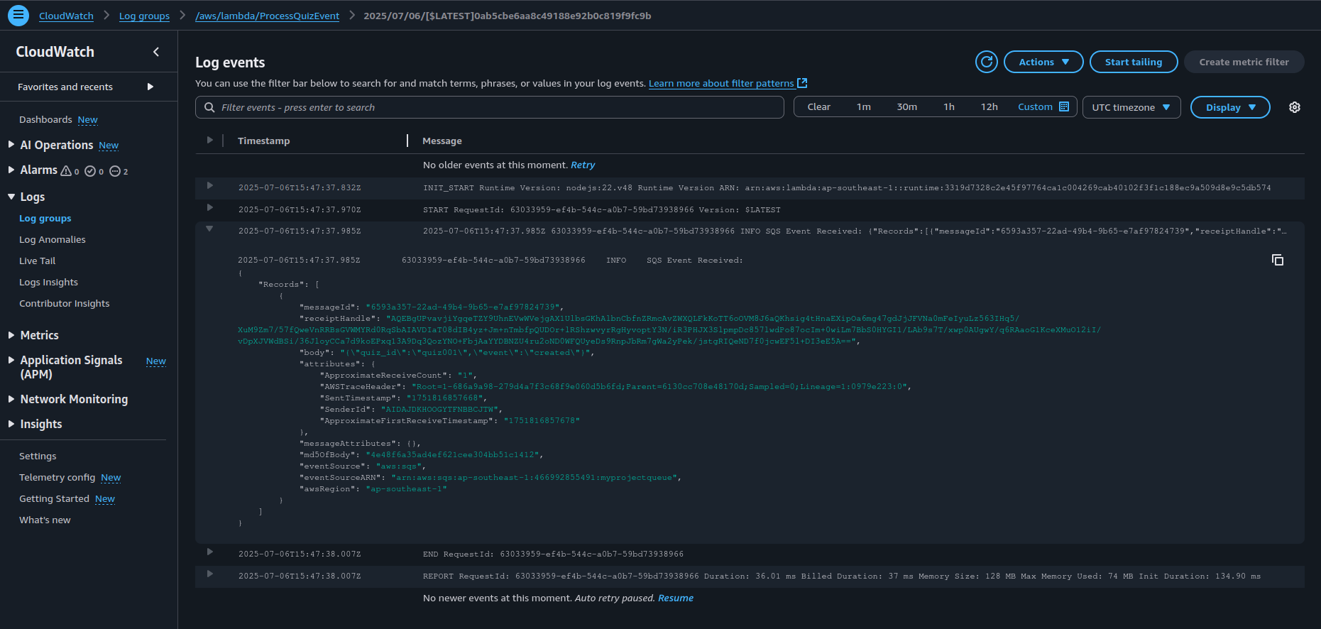Screen dimensions: 1321x629
Task: Open the settings gear for log display
Action: [1294, 107]
